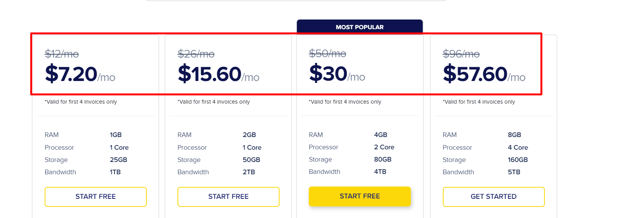
Task: Click the MOST POPULAR badge
Action: (x=360, y=27)
